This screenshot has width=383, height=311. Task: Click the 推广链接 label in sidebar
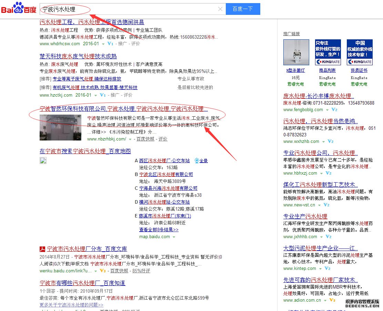pyautogui.click(x=292, y=34)
